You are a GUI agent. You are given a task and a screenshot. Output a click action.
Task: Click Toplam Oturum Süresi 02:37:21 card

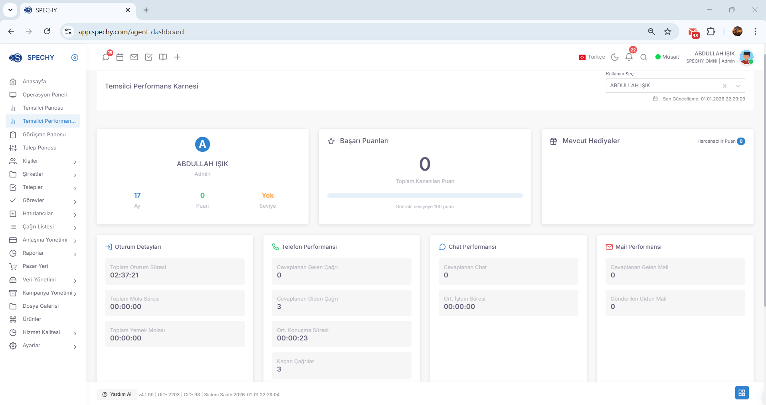[174, 271]
